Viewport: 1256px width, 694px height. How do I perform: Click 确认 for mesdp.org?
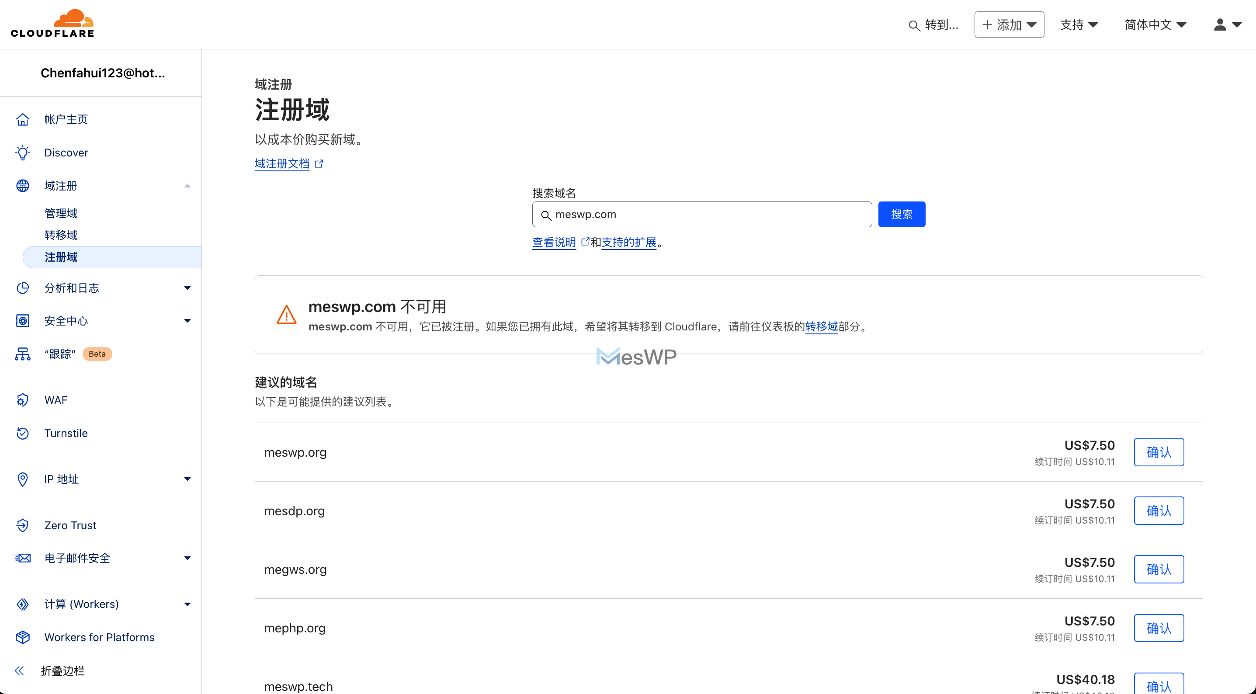1159,510
